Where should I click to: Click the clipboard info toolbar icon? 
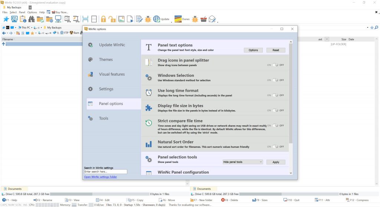point(23,19)
